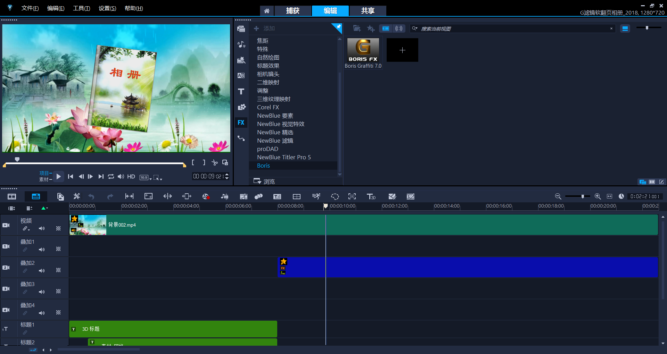Open the add/remove chapter cue menu

click(x=29, y=208)
